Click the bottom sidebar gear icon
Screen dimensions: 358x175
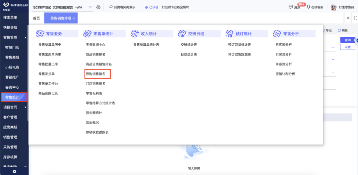(14, 171)
